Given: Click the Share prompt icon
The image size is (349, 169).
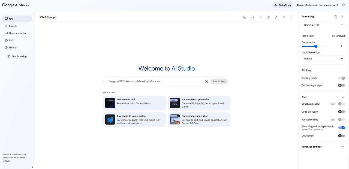Looking at the screenshot, I should coord(260,17).
